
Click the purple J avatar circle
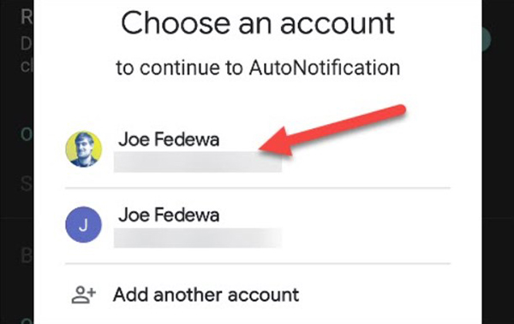click(84, 225)
